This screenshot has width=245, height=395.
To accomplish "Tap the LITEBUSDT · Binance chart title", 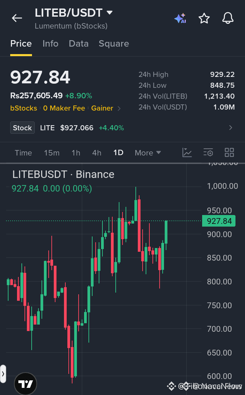I will (63, 174).
